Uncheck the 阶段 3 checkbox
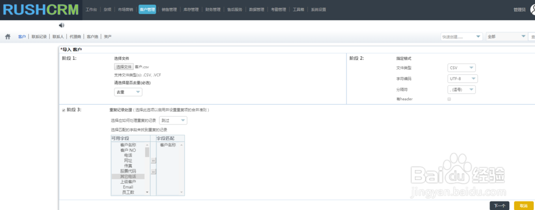535x210 pixels. 64,110
